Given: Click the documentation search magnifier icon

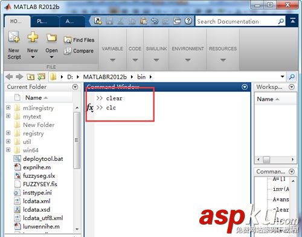Looking at the screenshot, I should pos(281,21).
